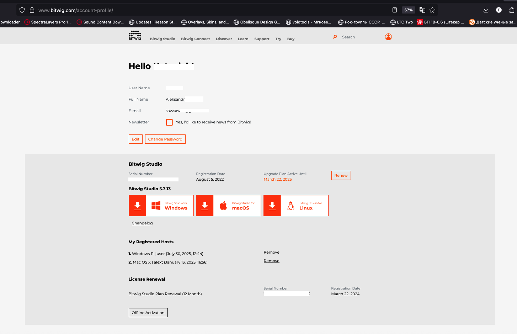Click the browser address bar URL
517x334 pixels.
76,10
